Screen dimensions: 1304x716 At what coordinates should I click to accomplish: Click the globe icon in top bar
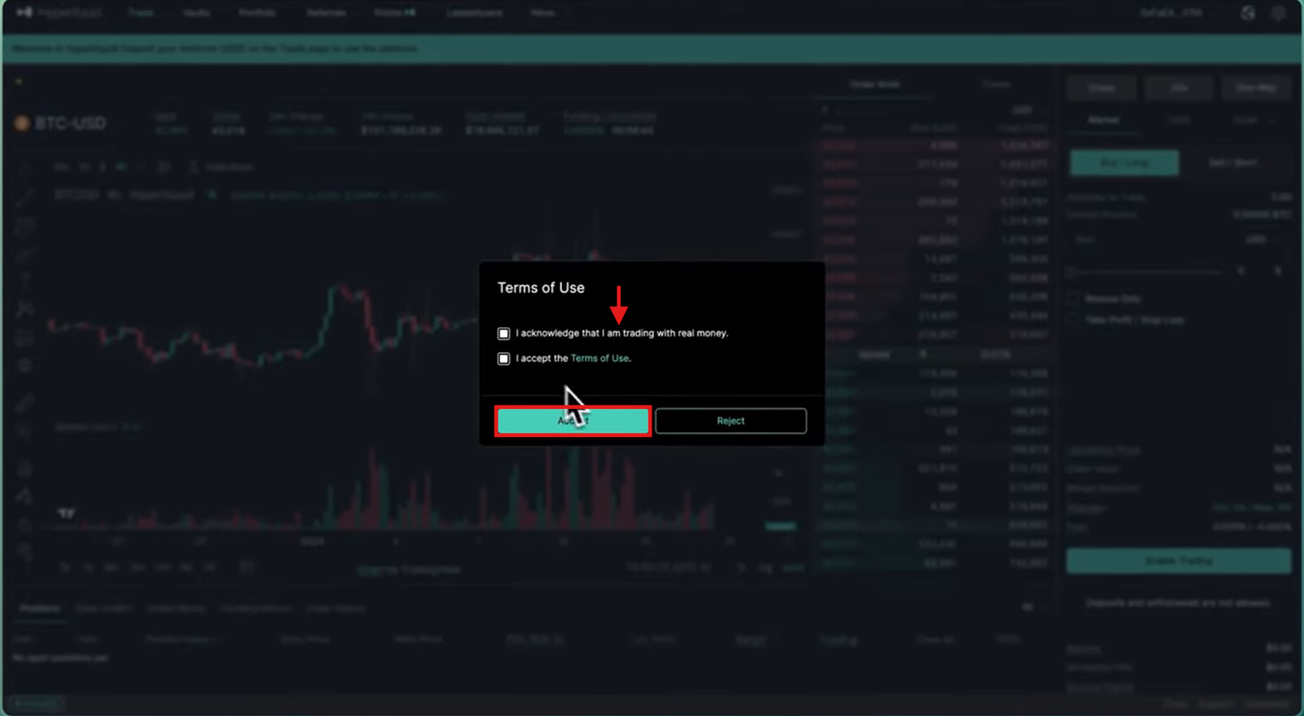click(x=1248, y=13)
